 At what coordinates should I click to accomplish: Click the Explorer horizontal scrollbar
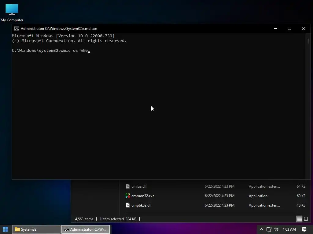click(210, 213)
